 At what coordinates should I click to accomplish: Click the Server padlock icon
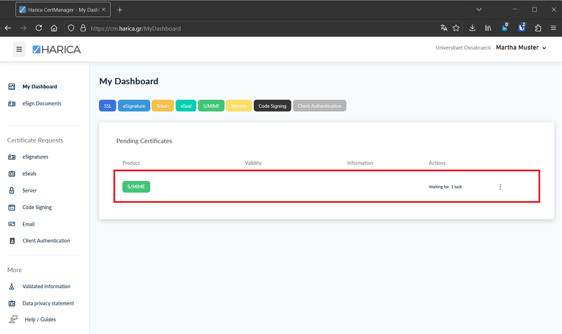point(12,191)
